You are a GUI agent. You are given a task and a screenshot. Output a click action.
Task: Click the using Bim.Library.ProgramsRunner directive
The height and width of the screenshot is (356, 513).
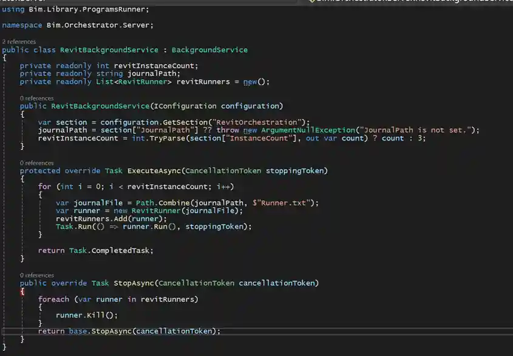point(73,9)
